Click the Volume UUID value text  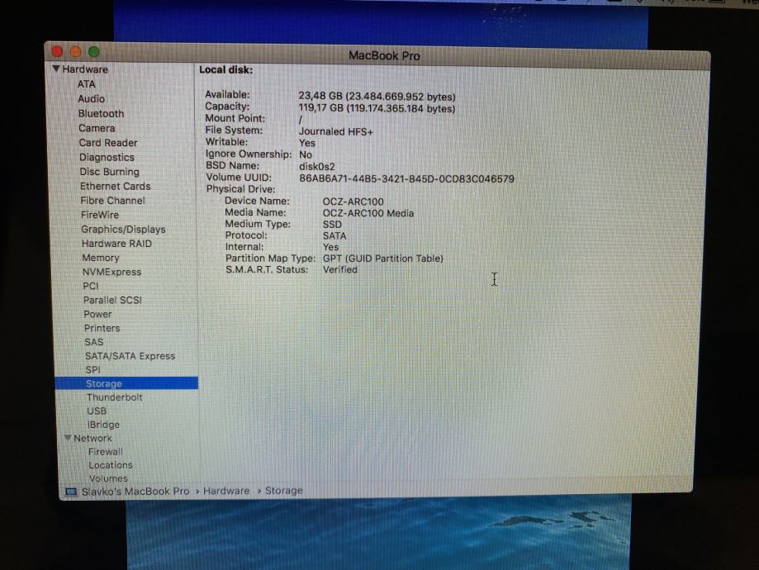coord(406,178)
